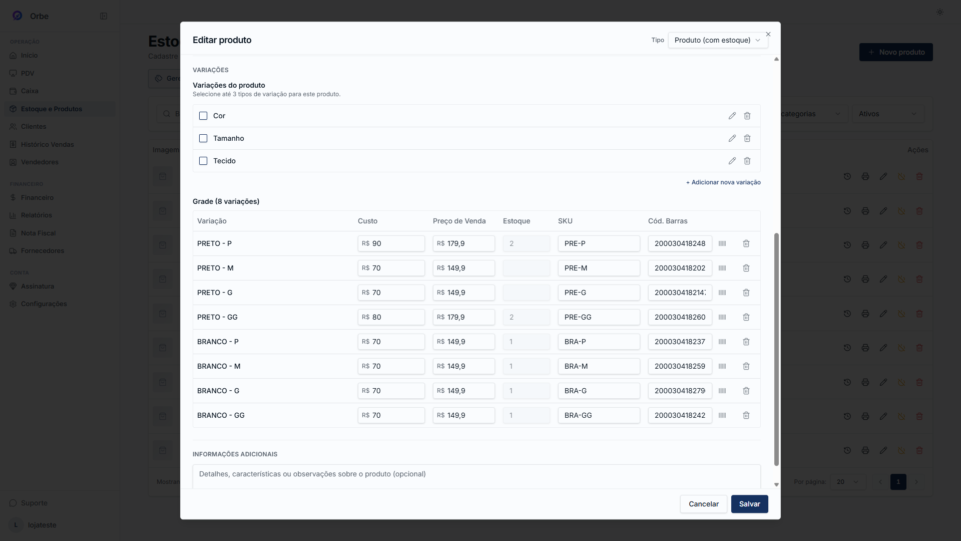The image size is (961, 541).
Task: Focus the SKU field containing PRE-GG
Action: [599, 317]
